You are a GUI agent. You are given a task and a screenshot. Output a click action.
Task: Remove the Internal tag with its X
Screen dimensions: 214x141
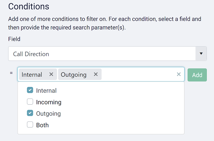pyautogui.click(x=51, y=74)
